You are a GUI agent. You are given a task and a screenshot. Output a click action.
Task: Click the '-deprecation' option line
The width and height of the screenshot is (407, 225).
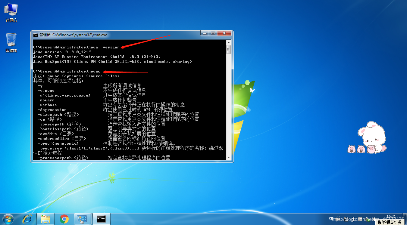pos(105,110)
